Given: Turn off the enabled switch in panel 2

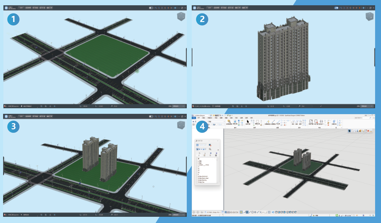Looking at the screenshot, I should [336, 8].
